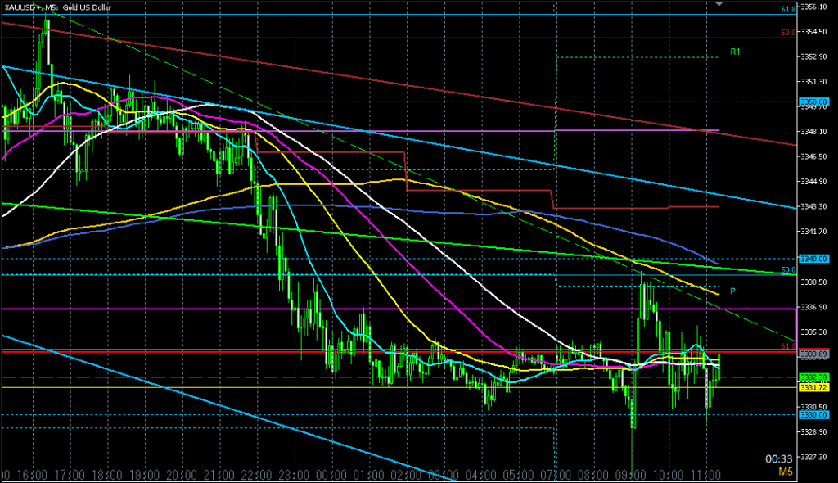
Task: Click the gray 3333.89 current price tag
Action: pyautogui.click(x=813, y=354)
